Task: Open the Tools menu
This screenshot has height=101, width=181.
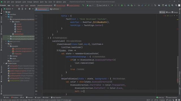Action: tap(50, 2)
